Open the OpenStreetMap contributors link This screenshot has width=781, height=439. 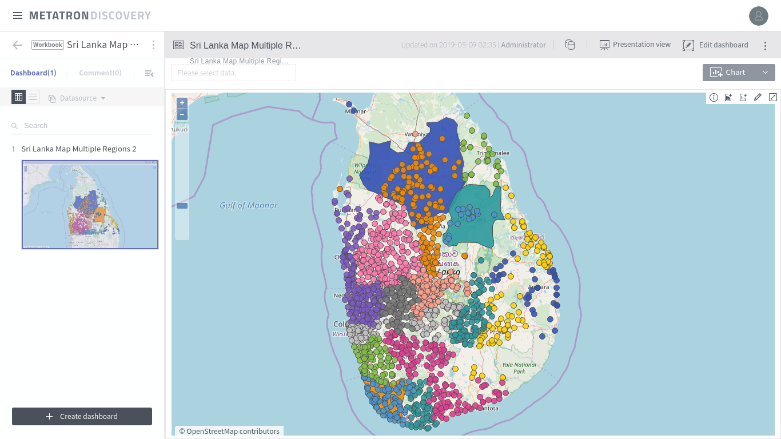229,431
